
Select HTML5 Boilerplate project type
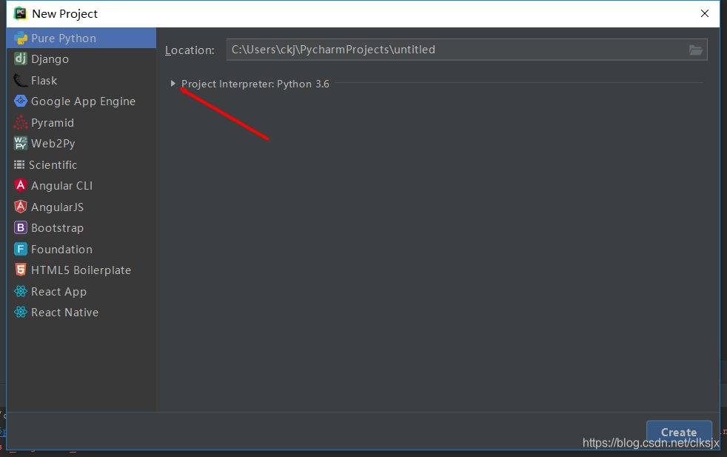[x=81, y=270]
